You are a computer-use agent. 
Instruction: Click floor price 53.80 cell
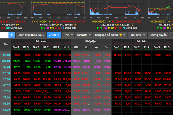(x=6, y=110)
